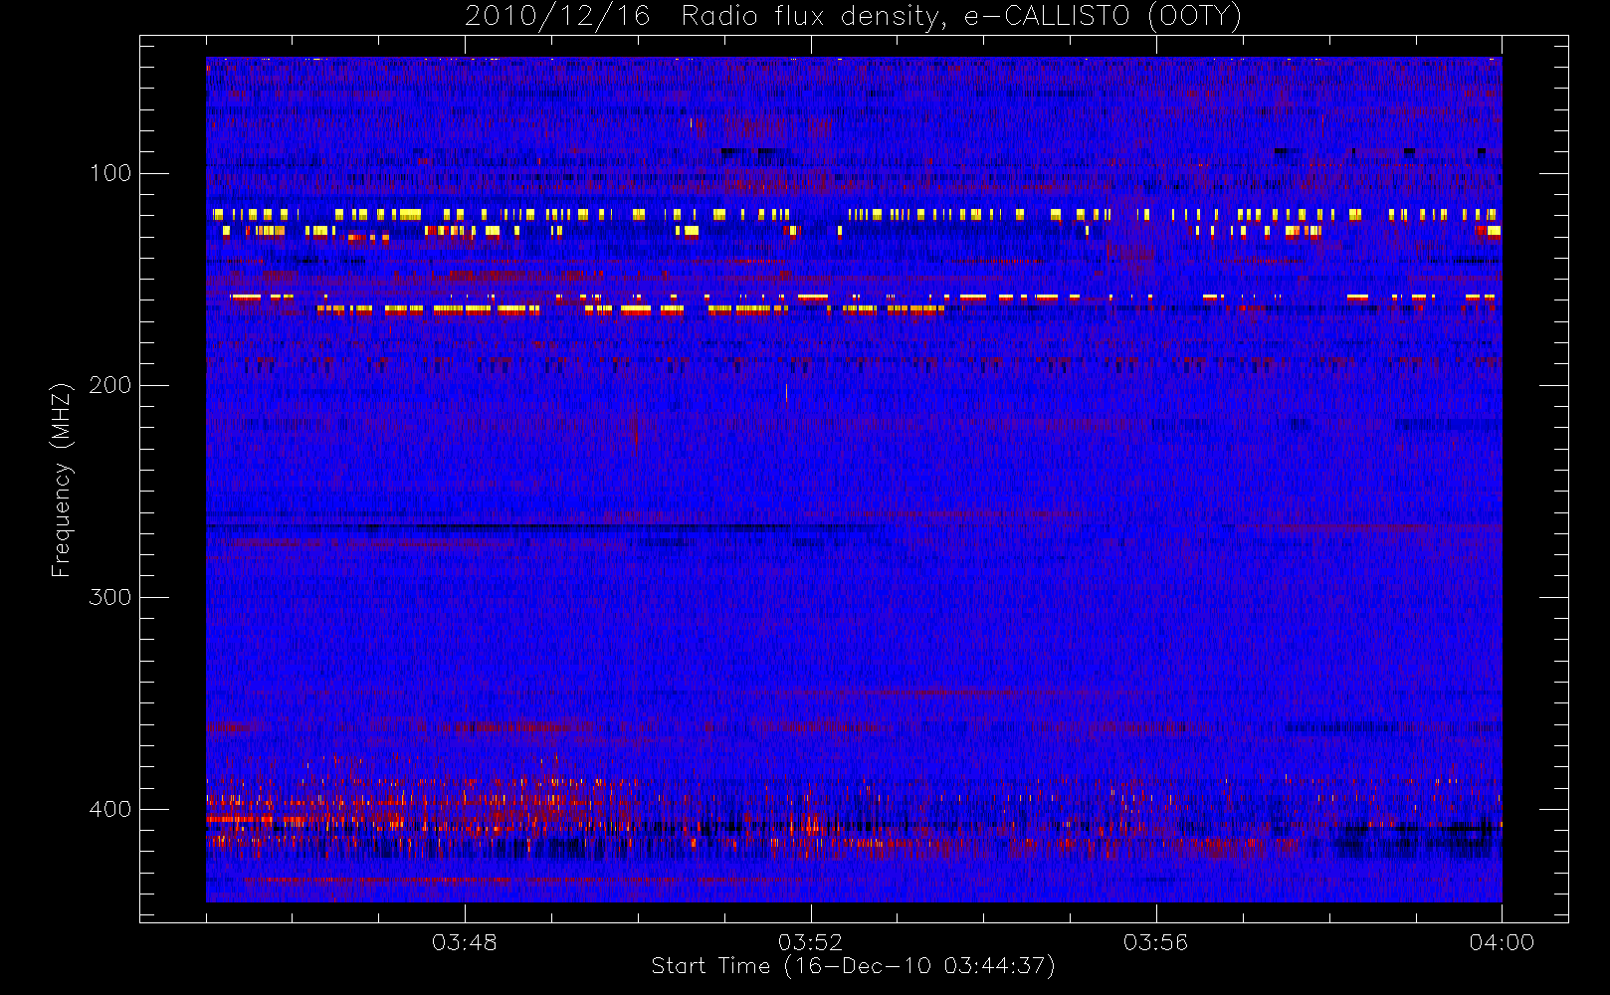Click the plot title '2010/12/16 Radio flux density, e-CALLISTO (OOTY)'
The image size is (1610, 995).
click(x=854, y=17)
